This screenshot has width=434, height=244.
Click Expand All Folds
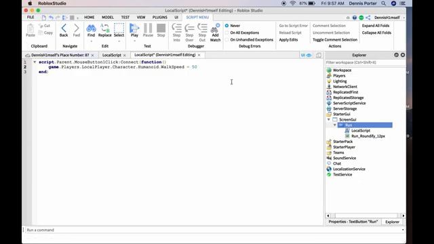tap(376, 26)
